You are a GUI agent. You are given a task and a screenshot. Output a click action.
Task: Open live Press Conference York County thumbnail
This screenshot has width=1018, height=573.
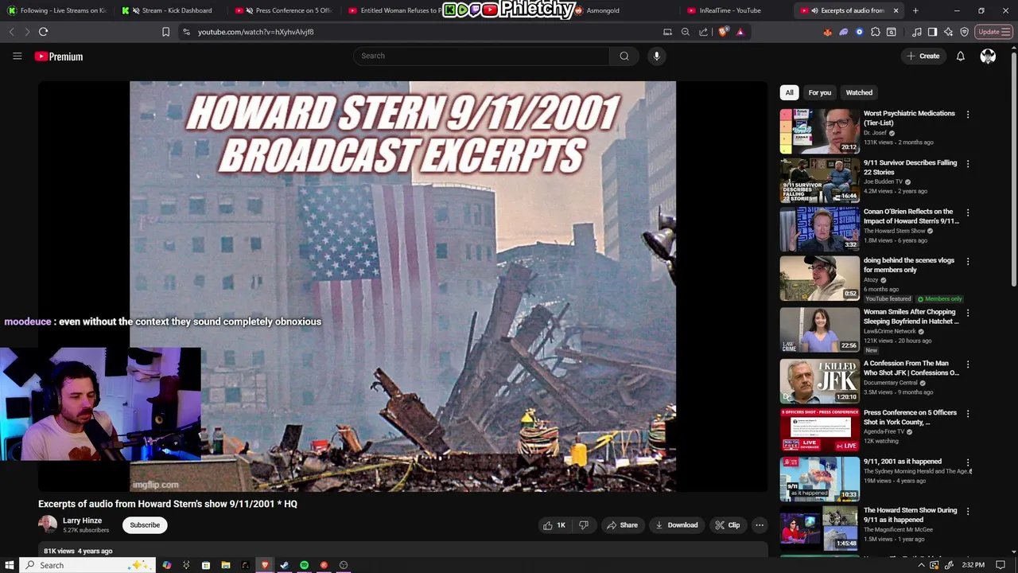pyautogui.click(x=819, y=430)
